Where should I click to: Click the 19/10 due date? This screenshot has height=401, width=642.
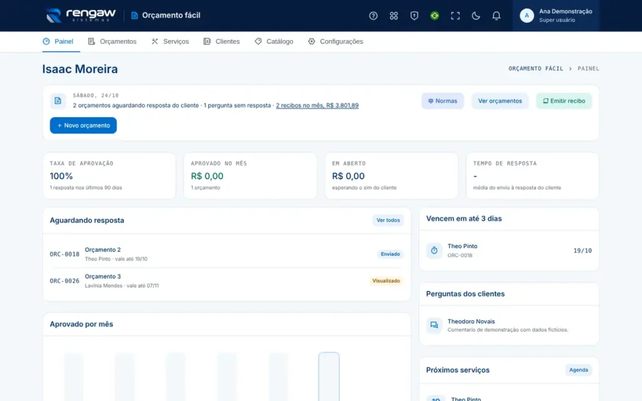(x=582, y=251)
